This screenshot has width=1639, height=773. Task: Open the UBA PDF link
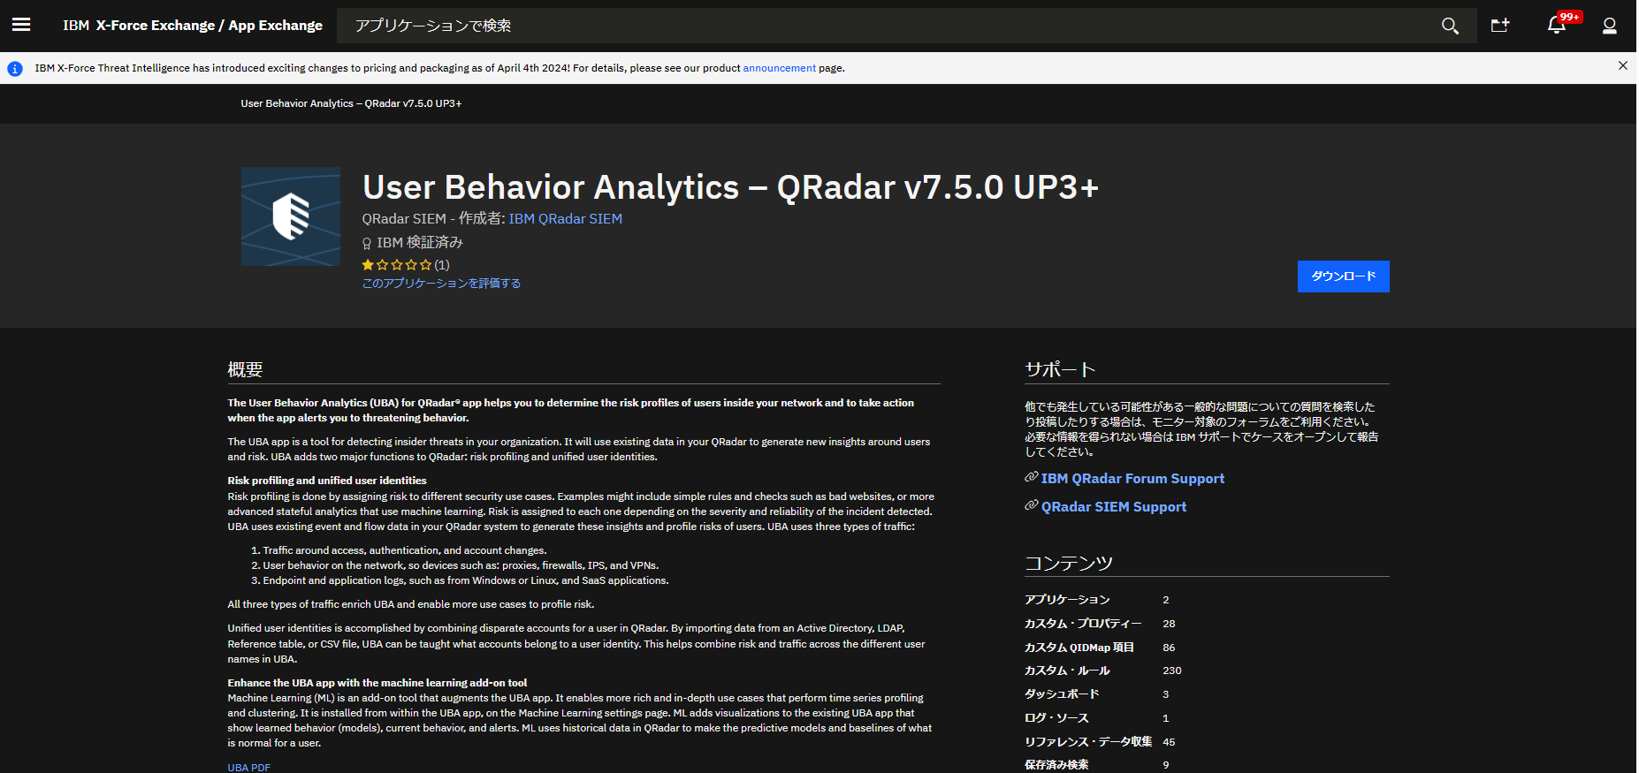click(248, 768)
